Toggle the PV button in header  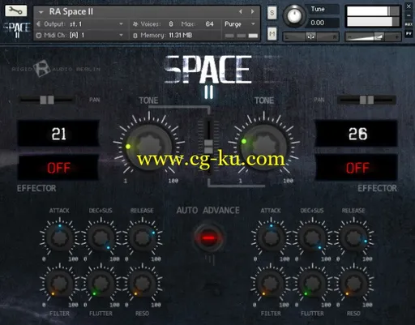(409, 34)
